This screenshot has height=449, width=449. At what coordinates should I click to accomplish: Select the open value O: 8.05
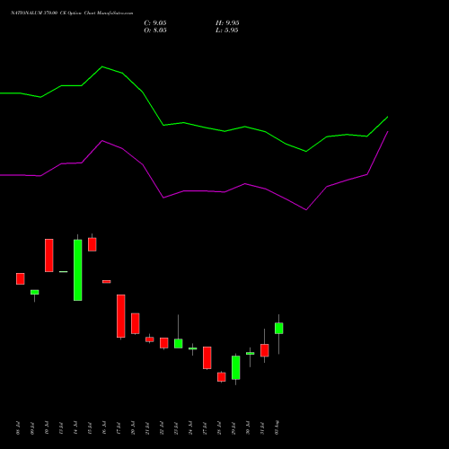(155, 31)
